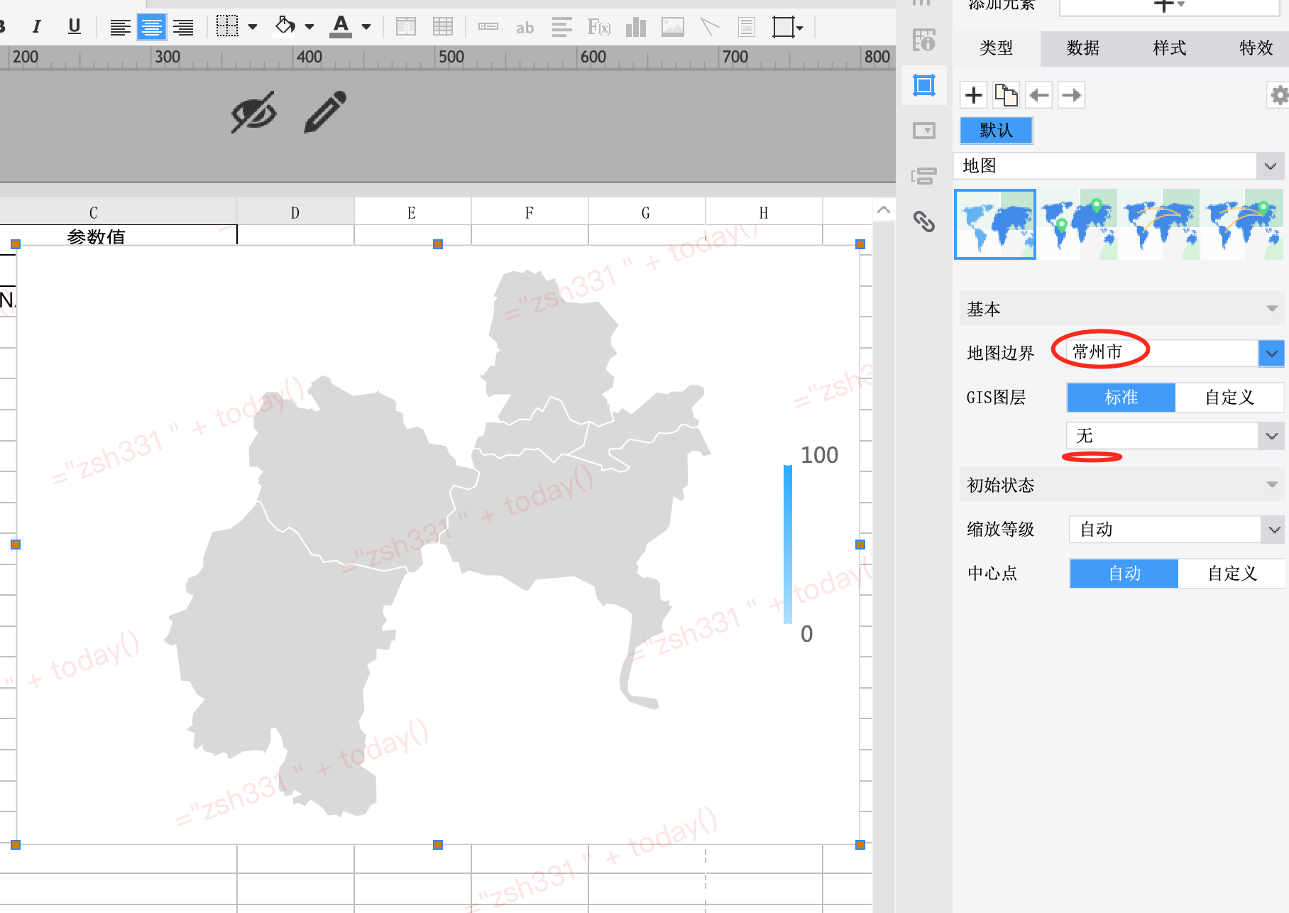Select column G header
Image resolution: width=1289 pixels, height=913 pixels.
point(646,213)
